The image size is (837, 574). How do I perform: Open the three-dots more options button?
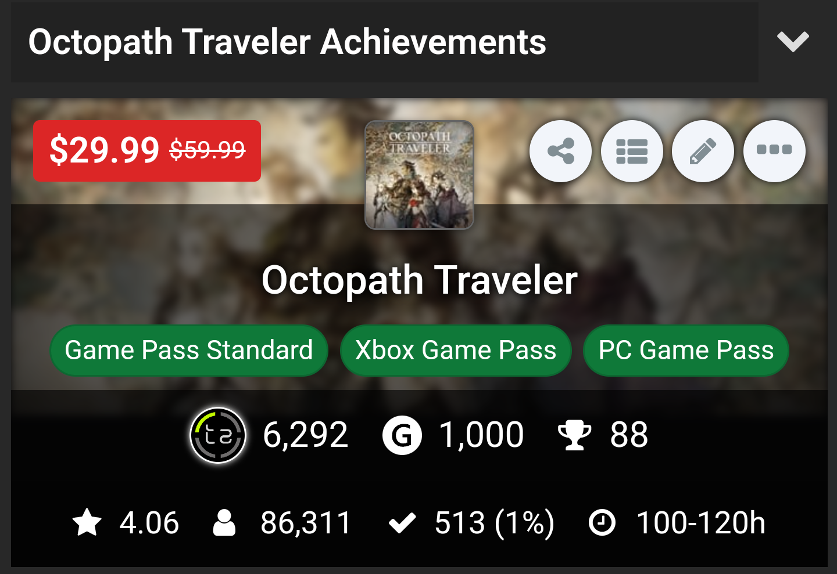[774, 151]
